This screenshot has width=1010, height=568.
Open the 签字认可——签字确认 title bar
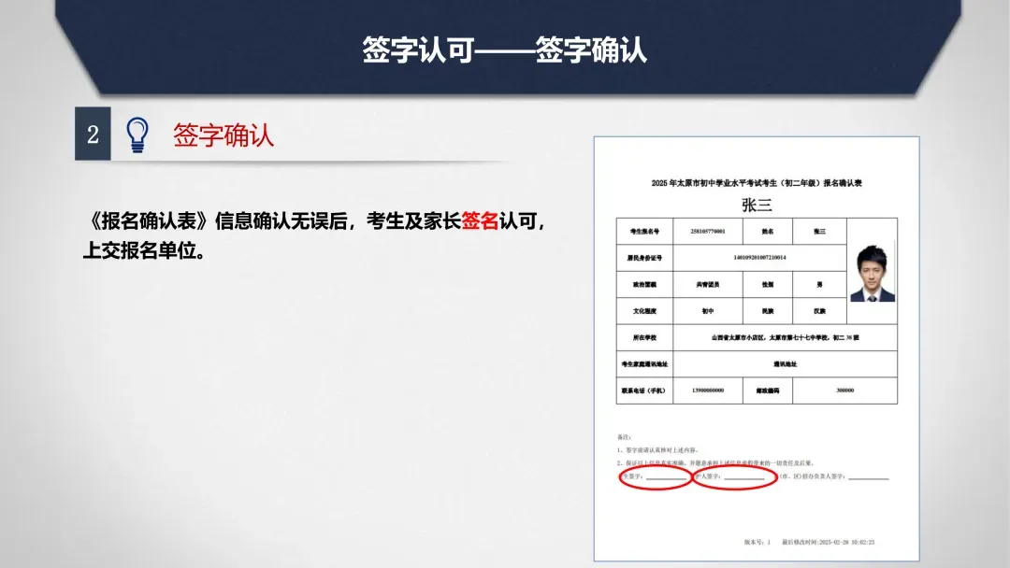pos(505,45)
